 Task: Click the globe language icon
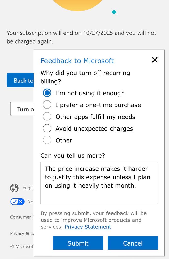pyautogui.click(x=14, y=188)
